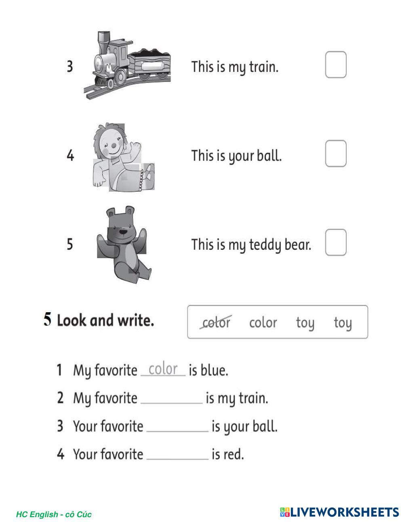Select the sentence "This is your ball."
This screenshot has width=404, height=522.
click(x=236, y=155)
